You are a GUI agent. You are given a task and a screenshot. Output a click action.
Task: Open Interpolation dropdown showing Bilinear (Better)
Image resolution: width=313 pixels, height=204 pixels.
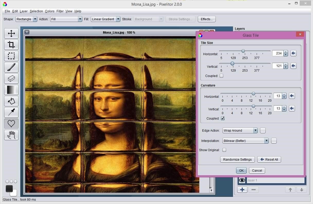tap(246, 141)
